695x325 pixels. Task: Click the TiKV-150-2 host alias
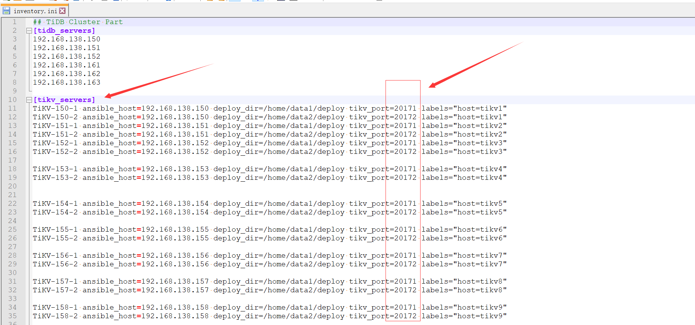click(55, 117)
